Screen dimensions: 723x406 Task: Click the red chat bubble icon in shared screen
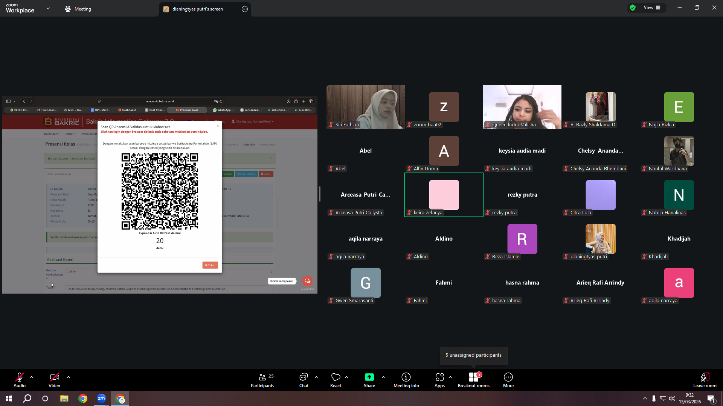point(307,281)
